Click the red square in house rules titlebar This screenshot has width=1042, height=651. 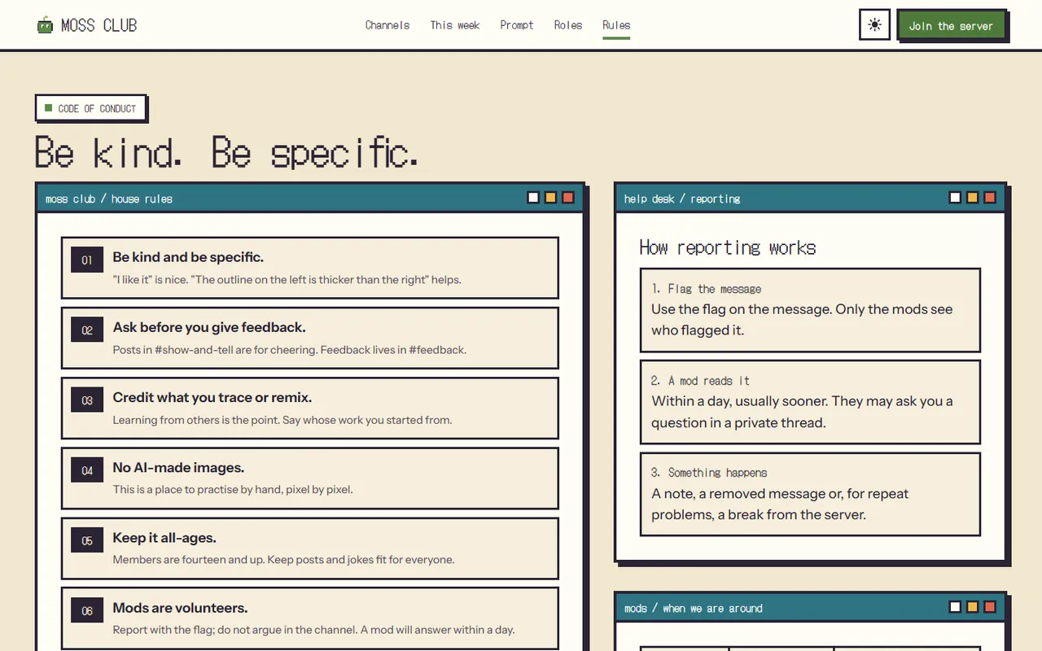(x=568, y=198)
